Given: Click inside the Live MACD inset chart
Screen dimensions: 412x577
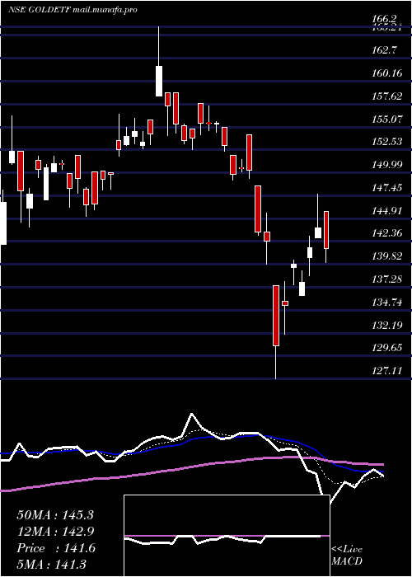Looking at the screenshot, I should click(227, 536).
